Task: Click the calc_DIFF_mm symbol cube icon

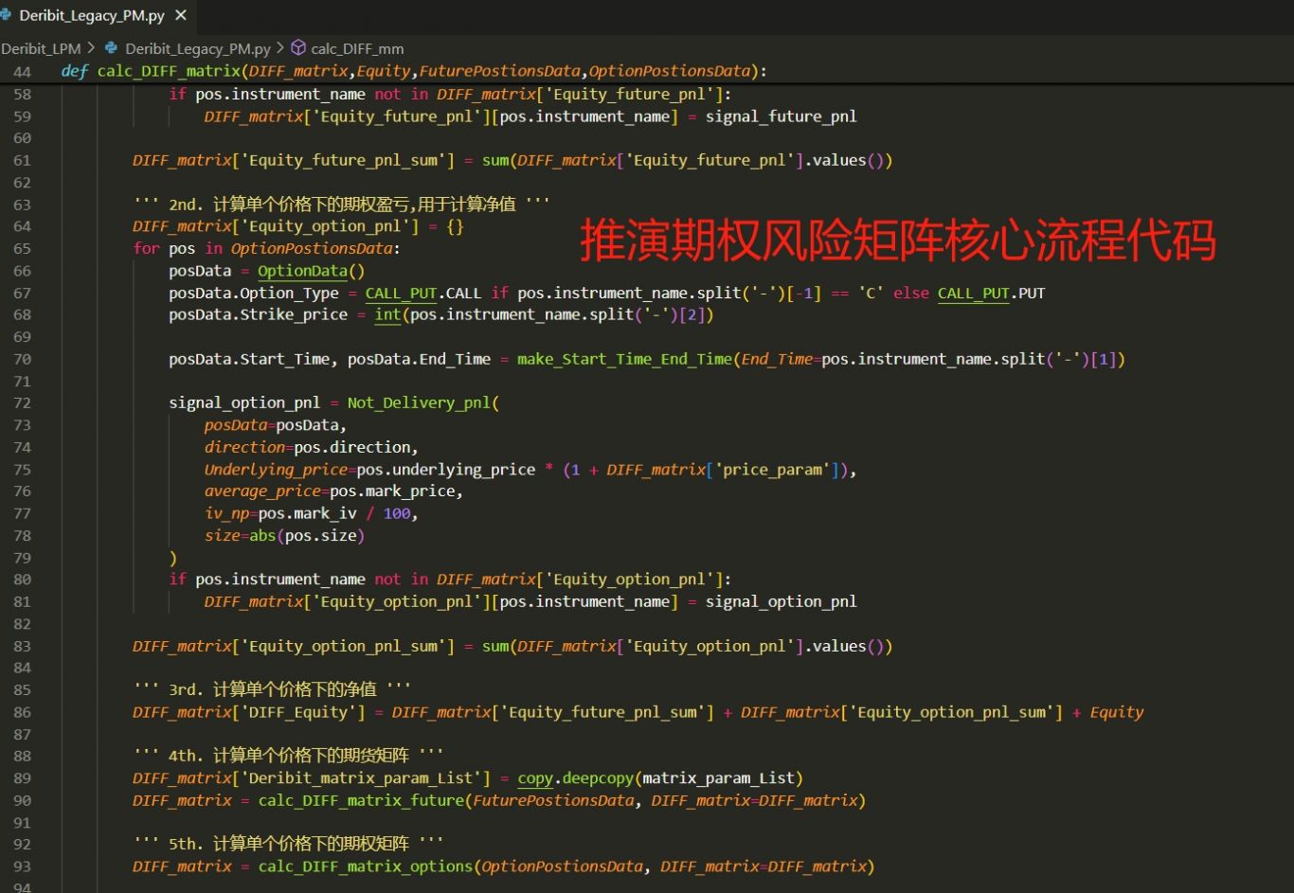Action: point(297,47)
